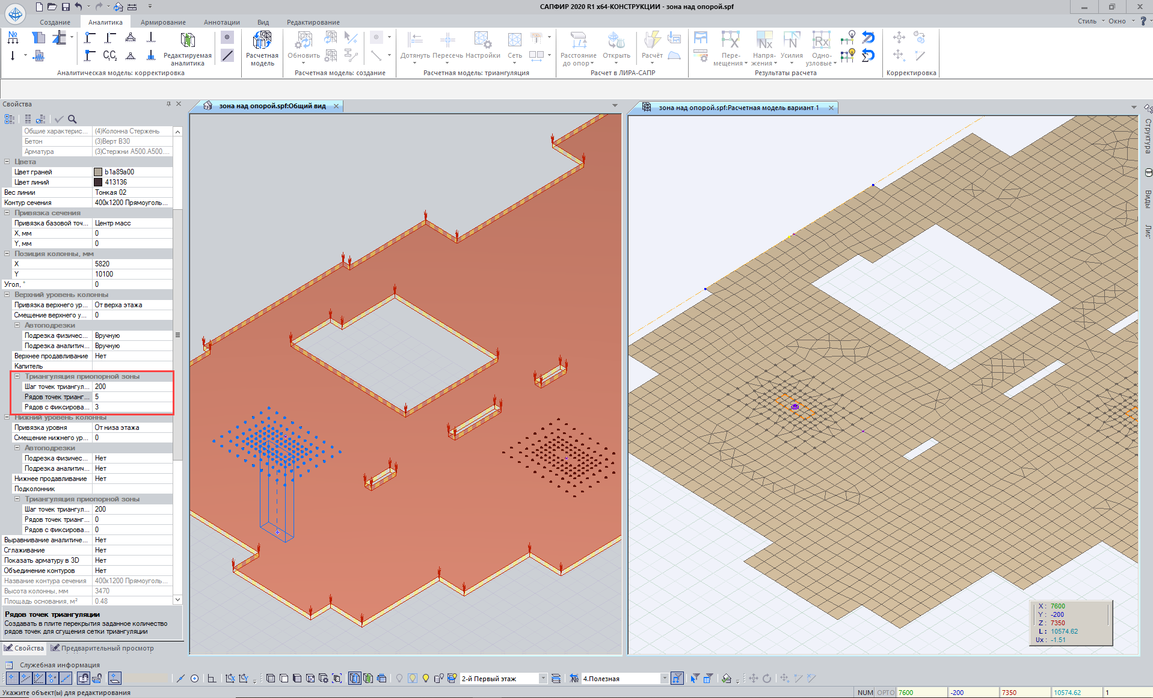Click the Стиль option in title area
This screenshot has width=1153, height=698.
click(x=1086, y=21)
